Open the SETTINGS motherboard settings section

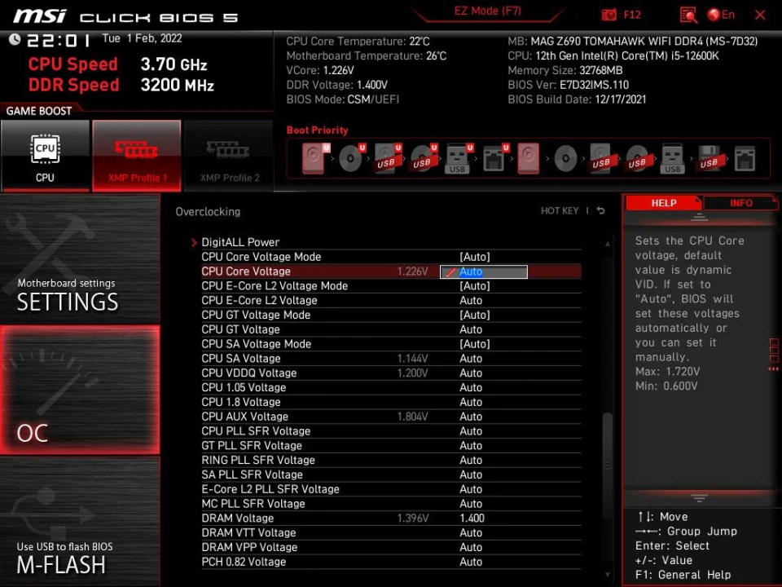point(80,259)
